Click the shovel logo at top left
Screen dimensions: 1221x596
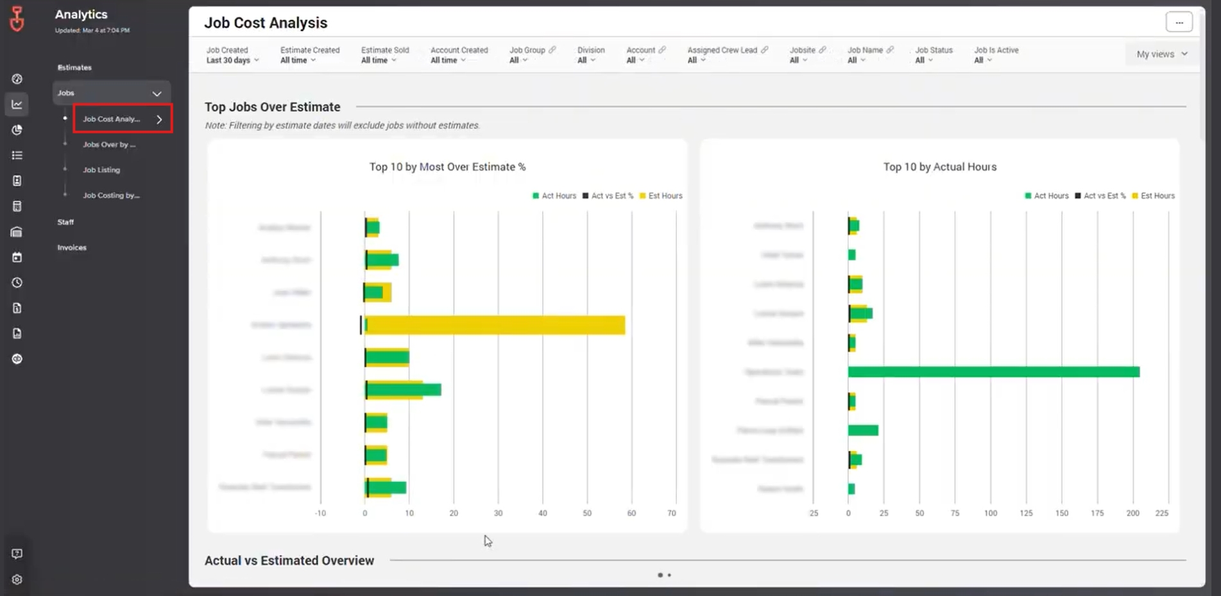(17, 19)
